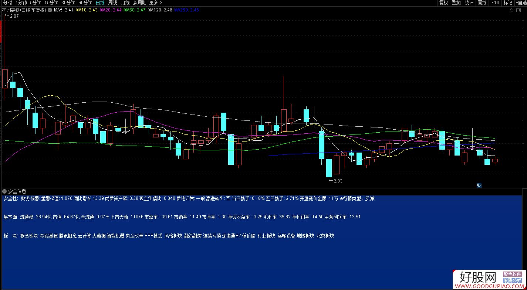This screenshot has height=290, width=527.
Task: Select the 5分钟 period tab
Action: click(36, 3)
